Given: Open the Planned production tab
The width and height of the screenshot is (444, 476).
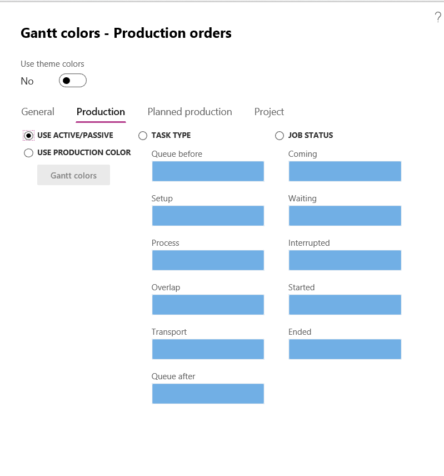Looking at the screenshot, I should point(189,112).
